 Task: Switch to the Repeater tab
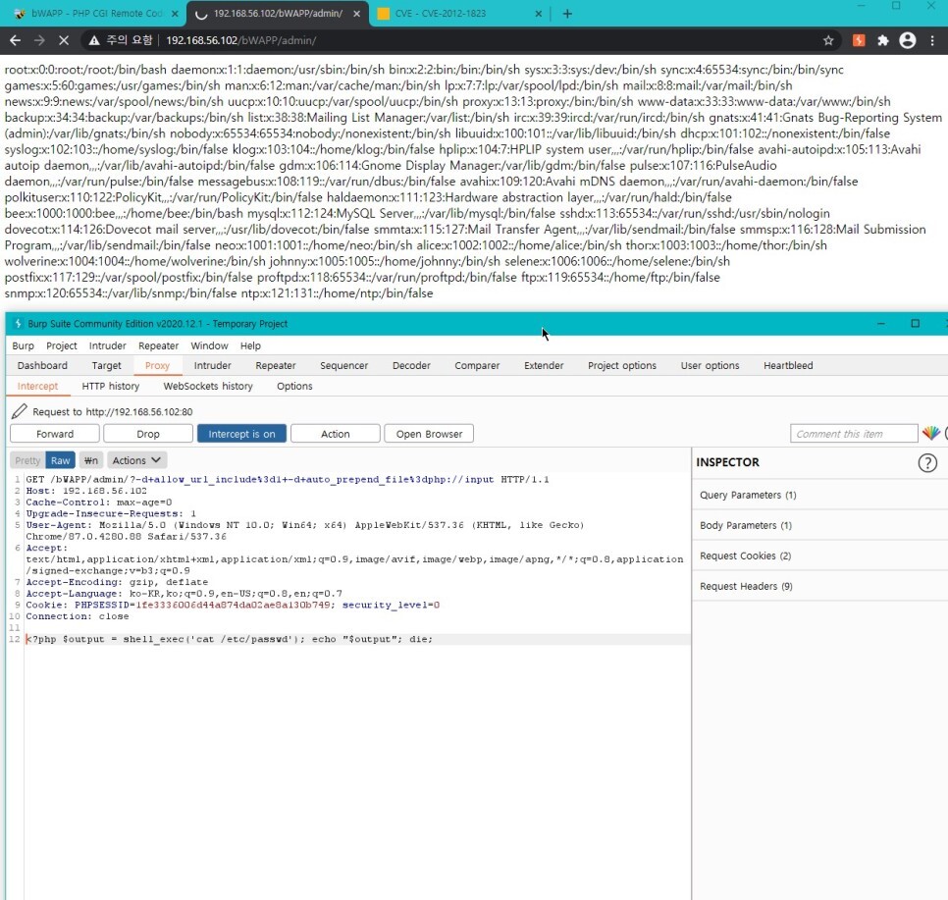[x=276, y=365]
